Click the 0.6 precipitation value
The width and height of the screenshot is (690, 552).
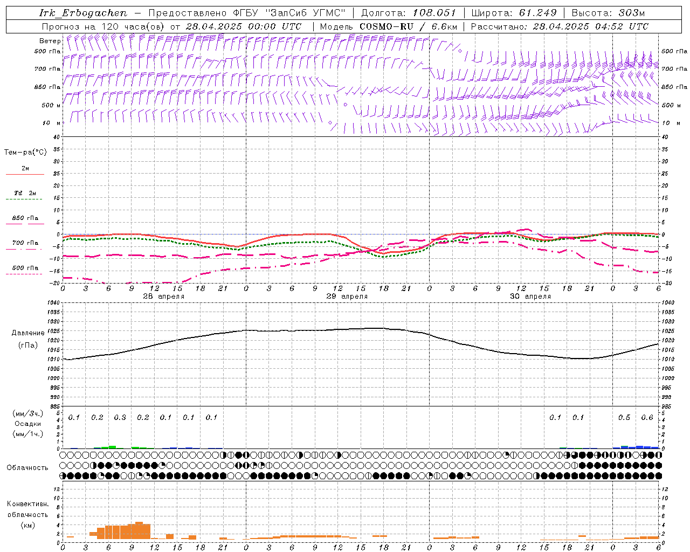click(647, 417)
